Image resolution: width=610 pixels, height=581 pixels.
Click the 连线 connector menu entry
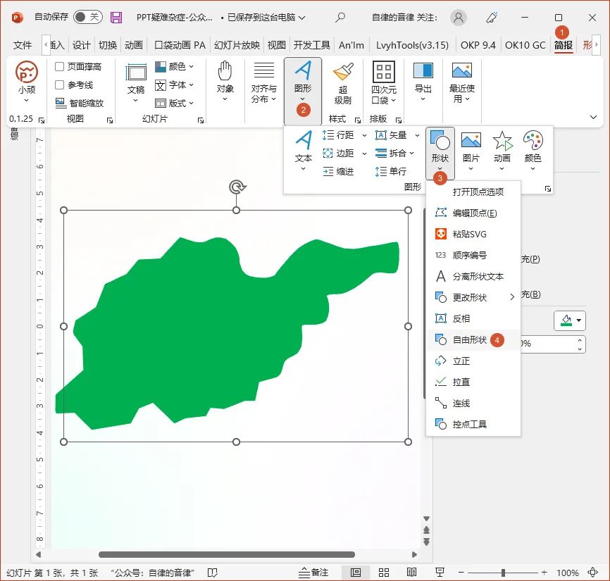coord(473,404)
